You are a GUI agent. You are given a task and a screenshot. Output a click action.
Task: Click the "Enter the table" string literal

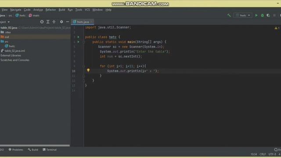click(x=150, y=52)
